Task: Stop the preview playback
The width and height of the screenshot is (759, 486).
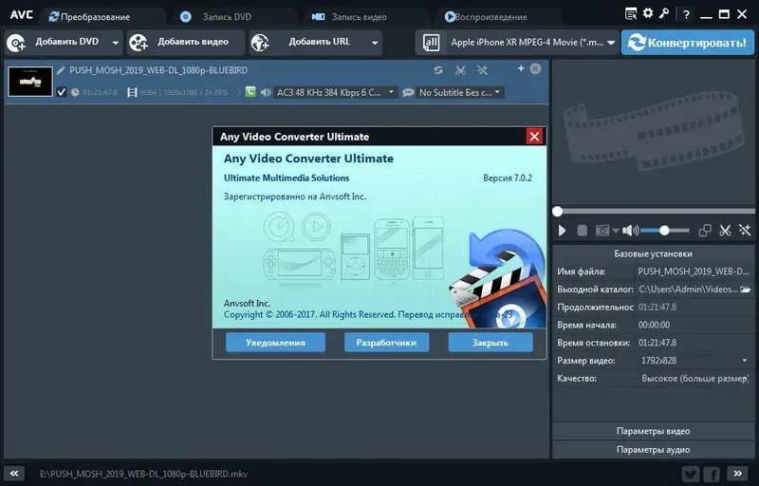Action: [582, 231]
